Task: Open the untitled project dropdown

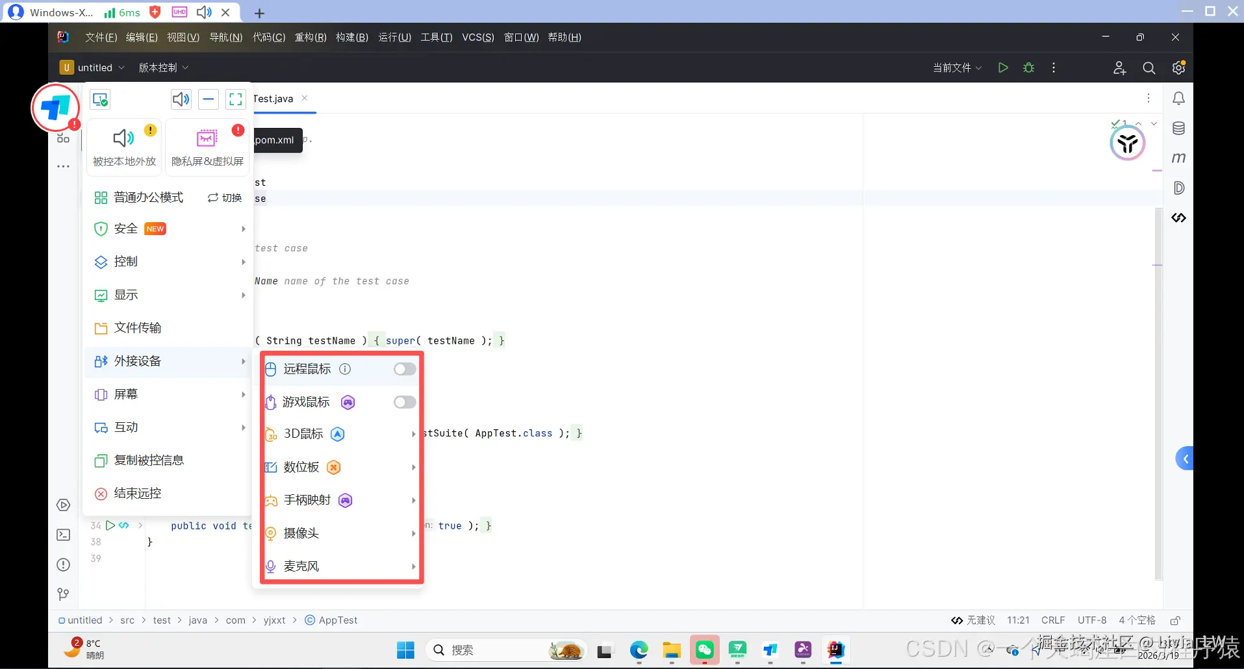Action: (x=92, y=68)
